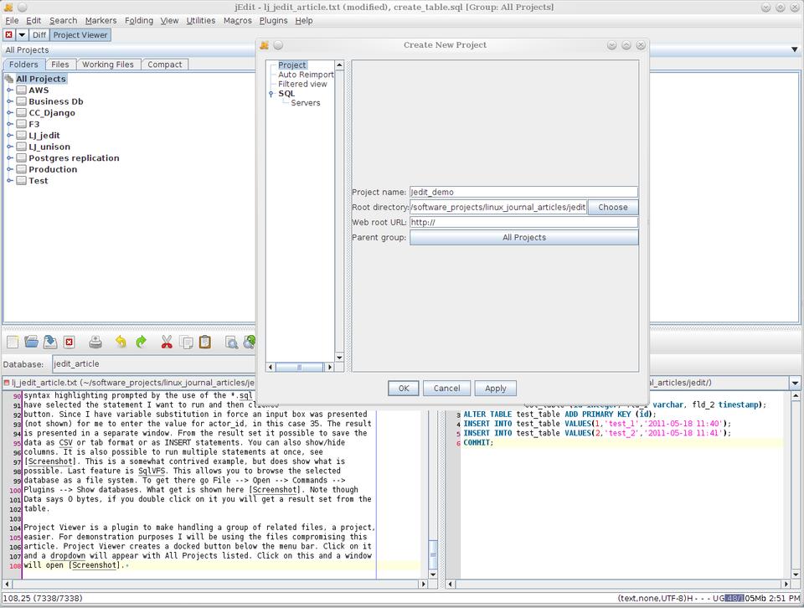Expand the Postgres replication project node
Image resolution: width=804 pixels, height=608 pixels.
pos(10,158)
